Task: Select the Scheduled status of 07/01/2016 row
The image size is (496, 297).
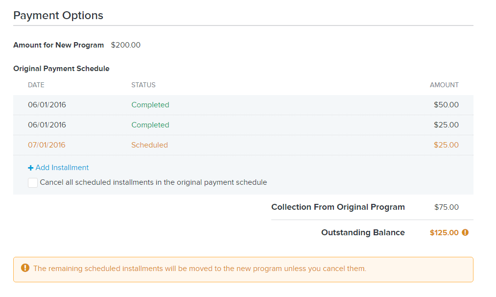Action: [150, 145]
